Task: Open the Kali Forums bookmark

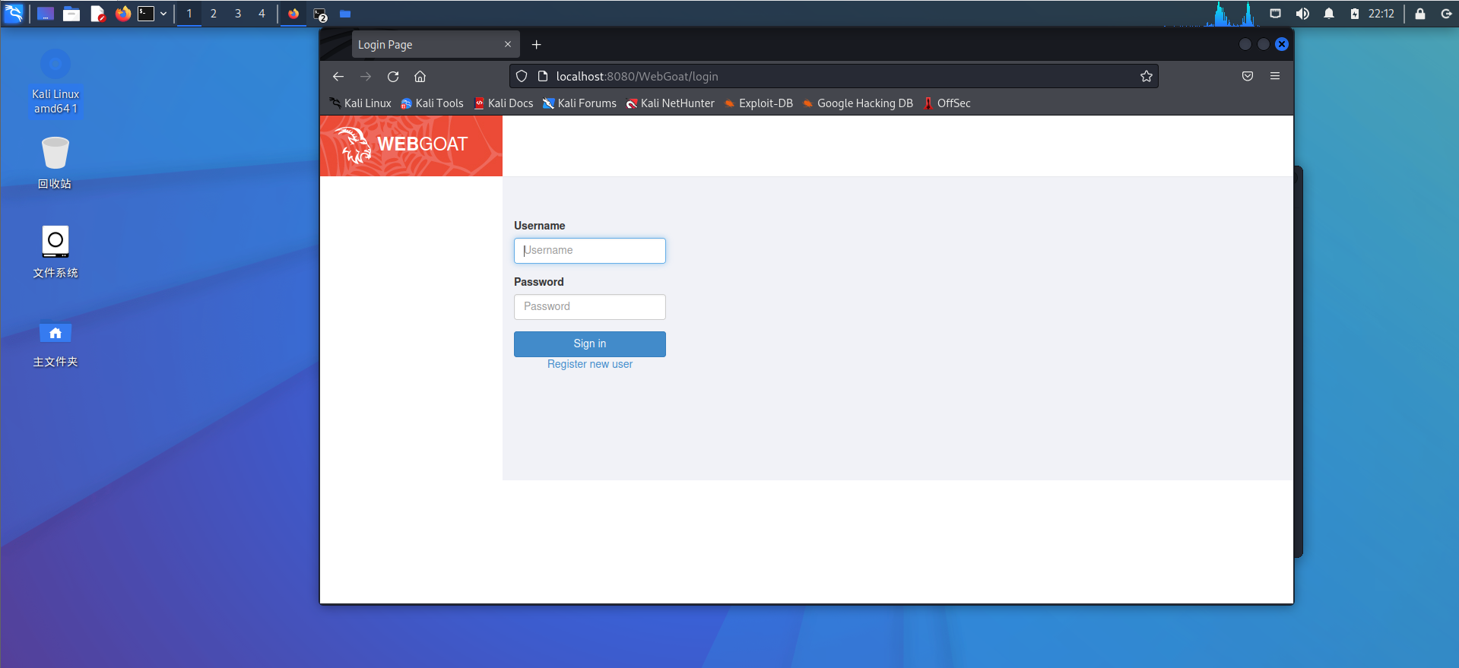Action: (579, 103)
